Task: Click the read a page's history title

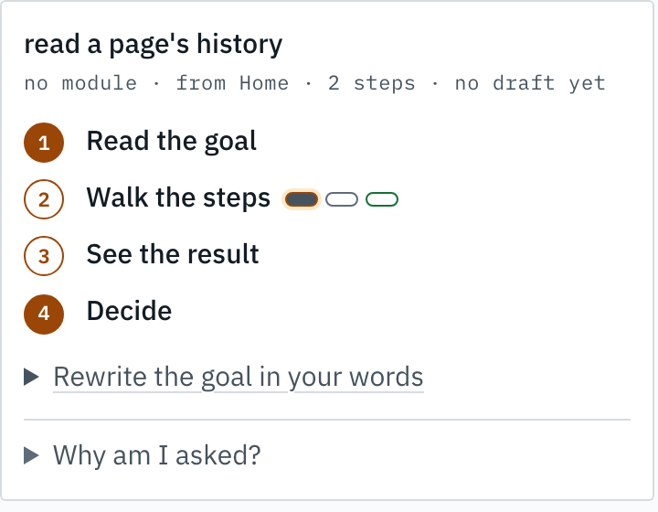Action: point(154,45)
